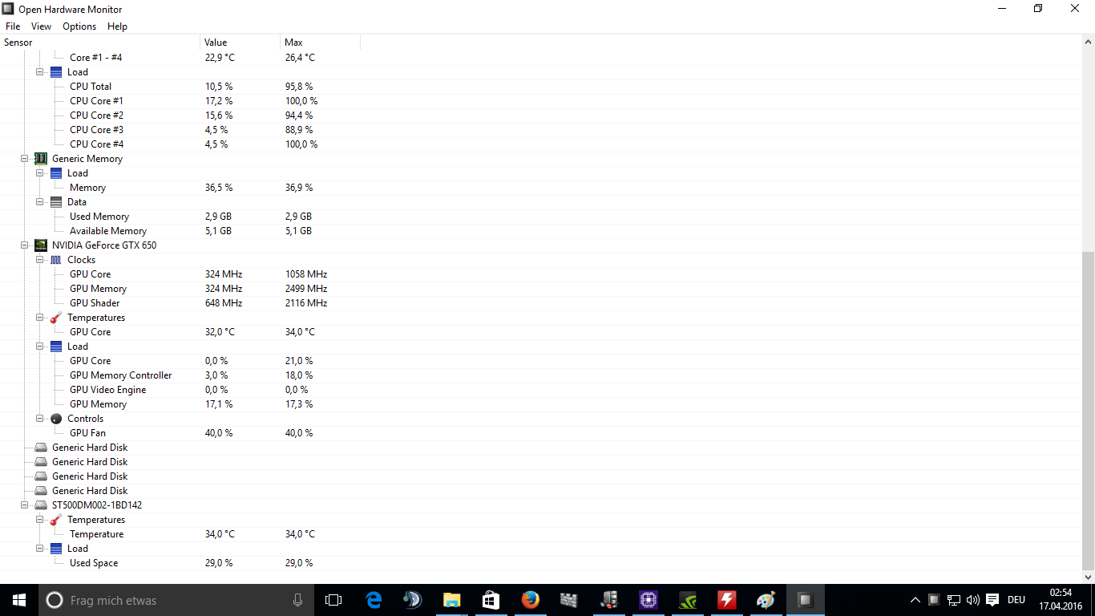The height and width of the screenshot is (616, 1095).
Task: Open the Options menu
Action: [79, 26]
